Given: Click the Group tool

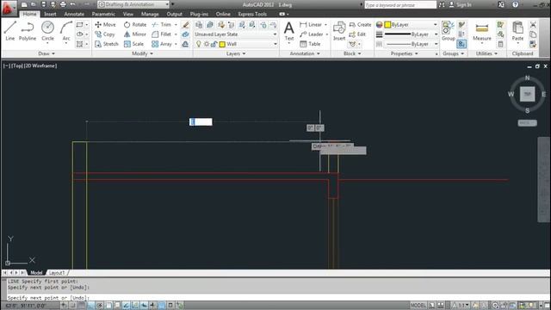Looking at the screenshot, I should pyautogui.click(x=448, y=31).
